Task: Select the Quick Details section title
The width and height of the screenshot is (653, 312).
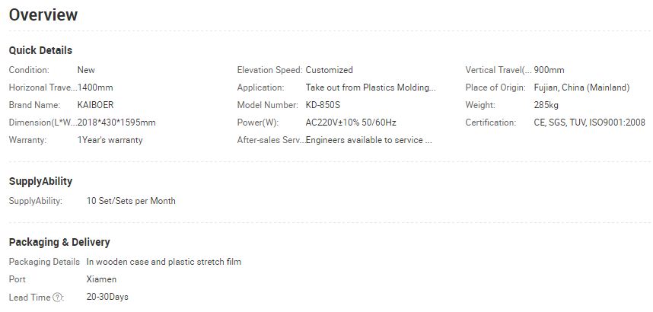Action: pyautogui.click(x=40, y=50)
